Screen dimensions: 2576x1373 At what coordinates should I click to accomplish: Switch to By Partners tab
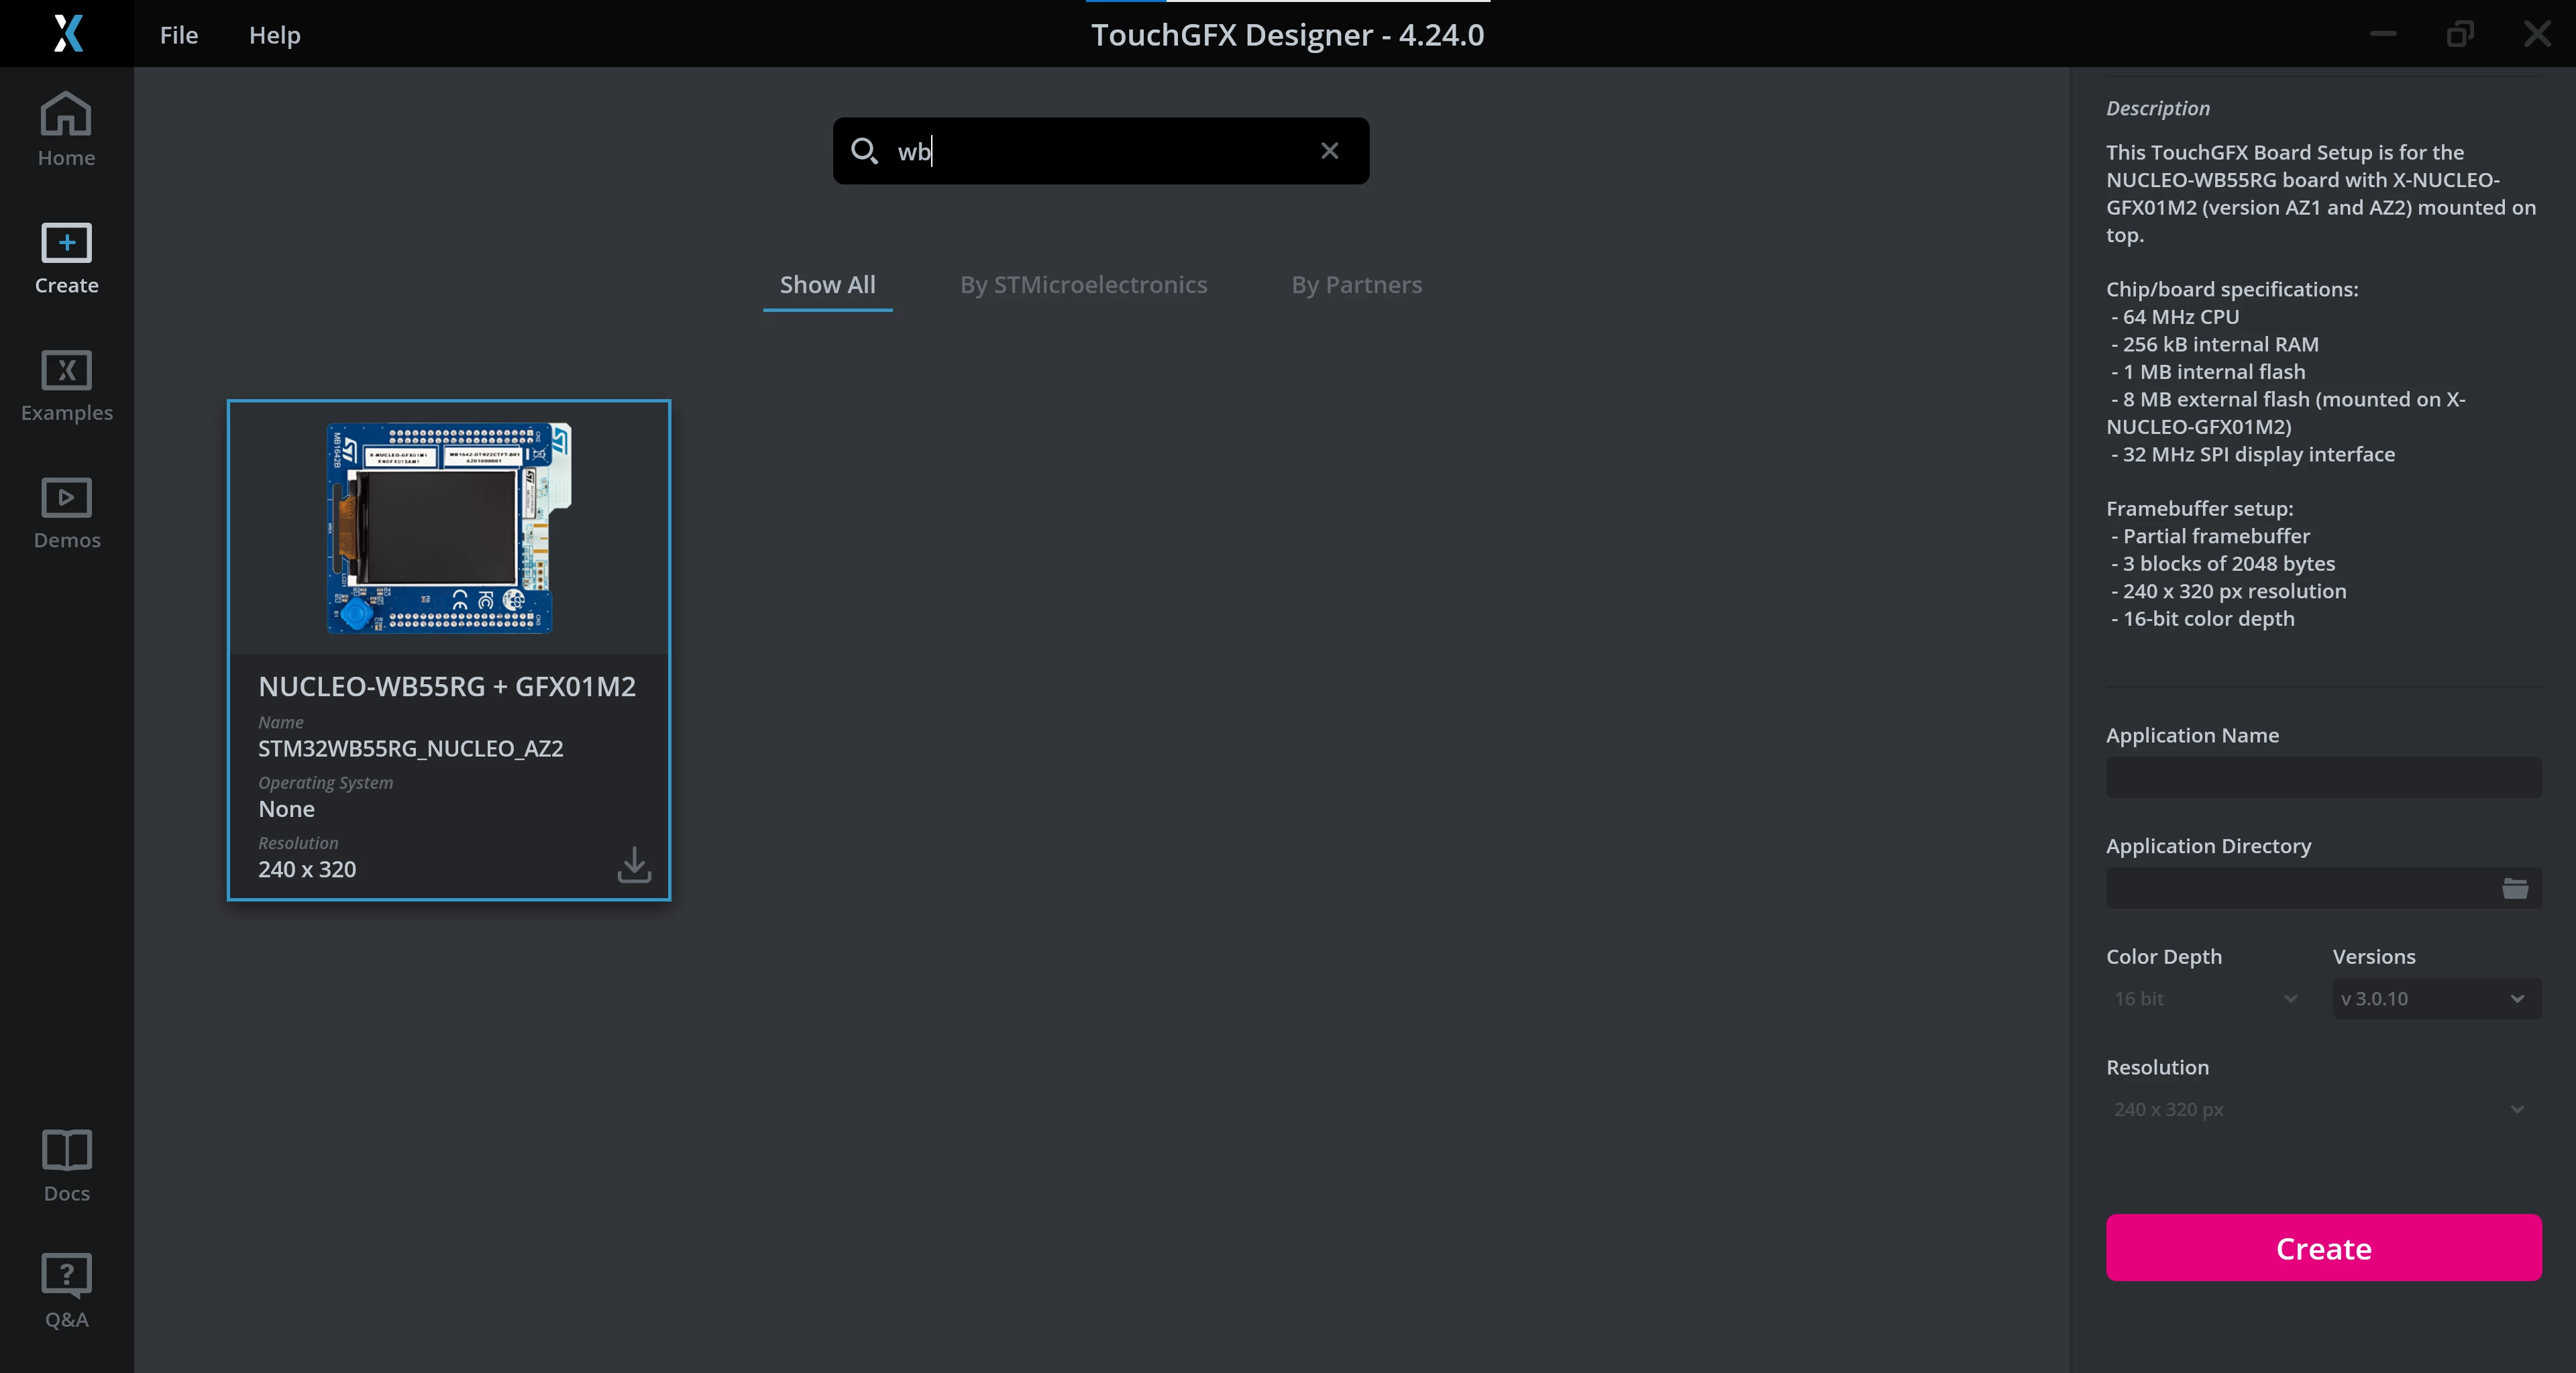click(1356, 285)
